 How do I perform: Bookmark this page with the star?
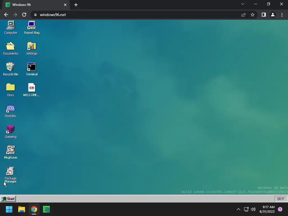tap(253, 15)
